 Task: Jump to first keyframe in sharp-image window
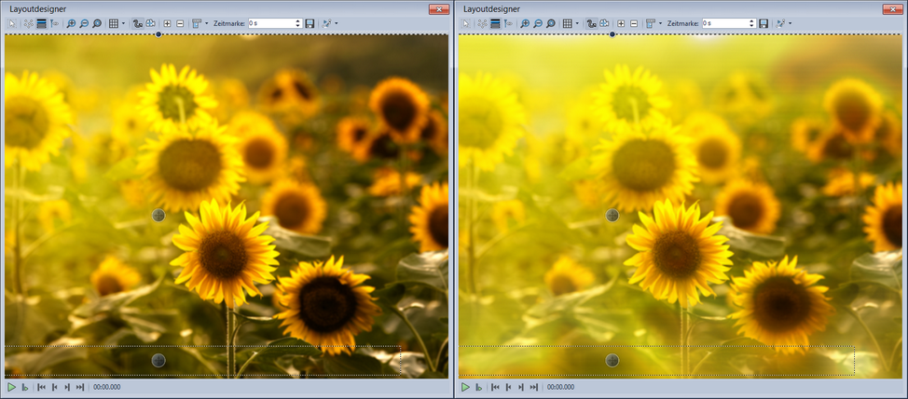pos(41,387)
